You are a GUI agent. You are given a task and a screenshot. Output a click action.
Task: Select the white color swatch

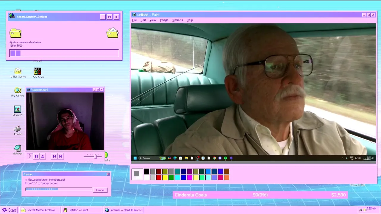(146, 177)
